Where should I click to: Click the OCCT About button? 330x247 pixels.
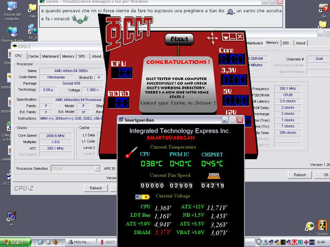click(179, 39)
